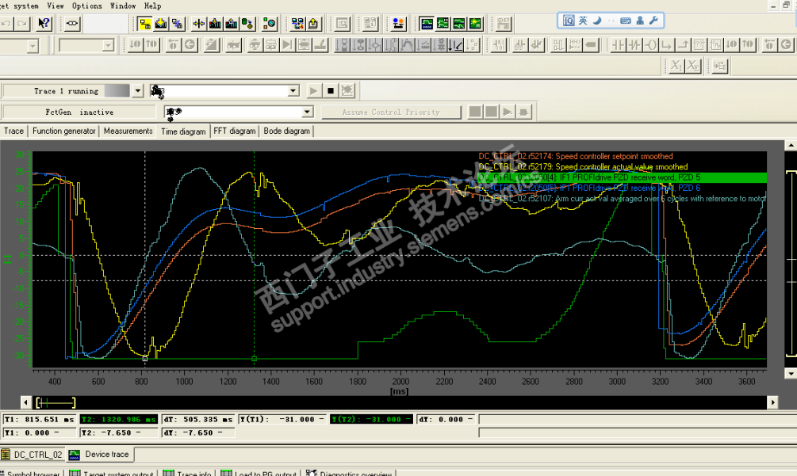Activate the context help pointer icon
Image resolution: width=797 pixels, height=476 pixels.
pos(44,23)
